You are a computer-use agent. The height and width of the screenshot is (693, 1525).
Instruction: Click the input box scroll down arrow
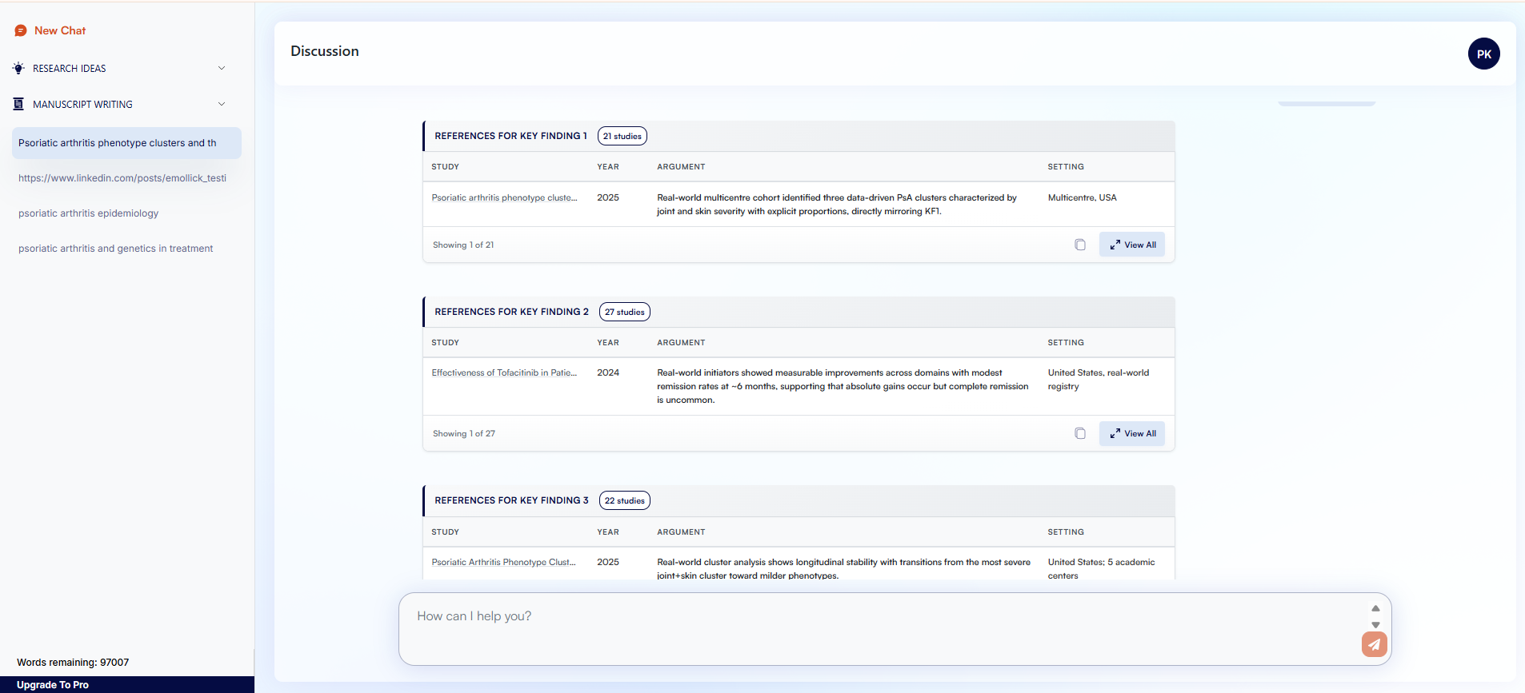coord(1375,625)
